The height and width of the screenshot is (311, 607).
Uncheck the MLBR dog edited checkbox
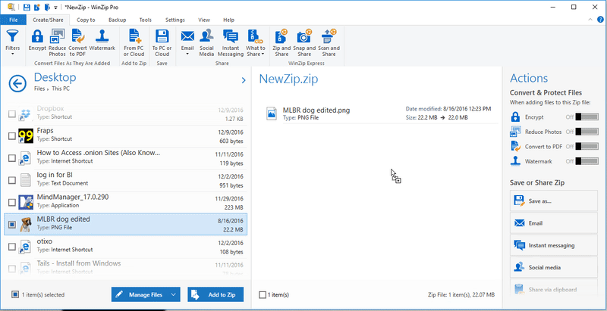tap(12, 225)
